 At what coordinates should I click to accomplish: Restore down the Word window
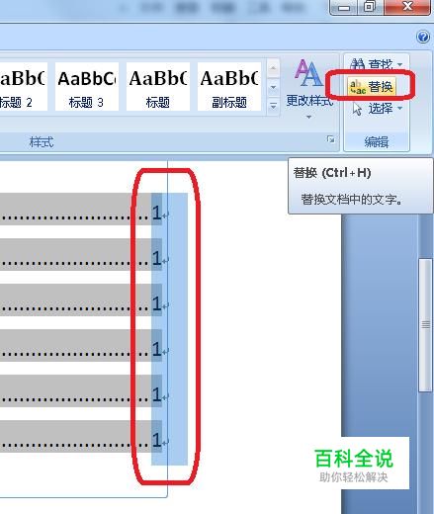[370, 7]
